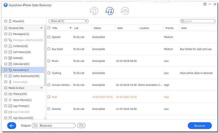
Task: Click the Priority column header
Action: 169,28
